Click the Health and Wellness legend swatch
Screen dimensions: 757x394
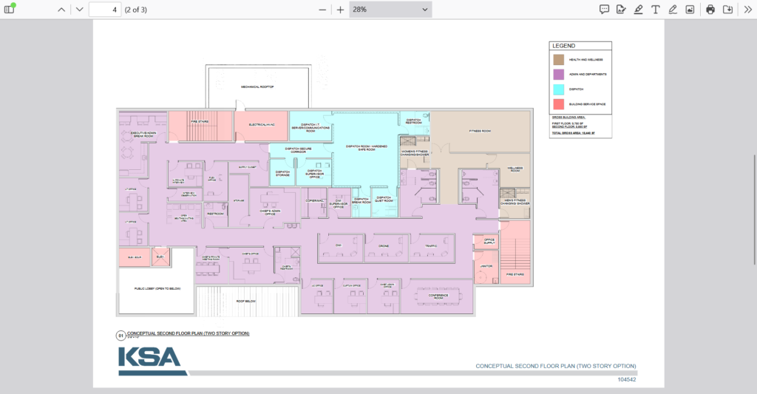[x=561, y=58]
